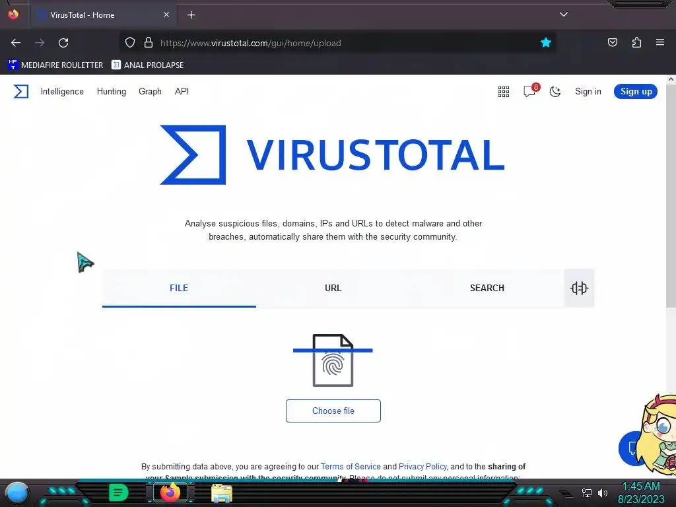676x507 pixels.
Task: Open browser extensions puzzle icon
Action: pos(636,42)
